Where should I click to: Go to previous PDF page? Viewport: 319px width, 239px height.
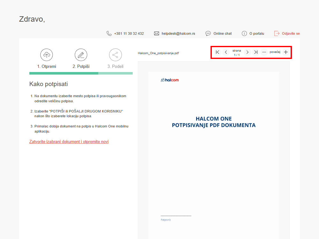tap(226, 52)
